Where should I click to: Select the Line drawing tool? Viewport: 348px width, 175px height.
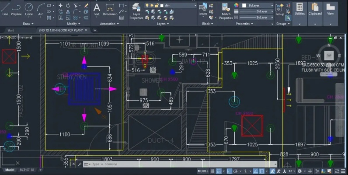(x=5, y=8)
